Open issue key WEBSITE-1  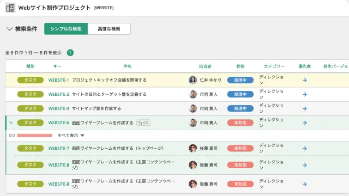click(58, 80)
